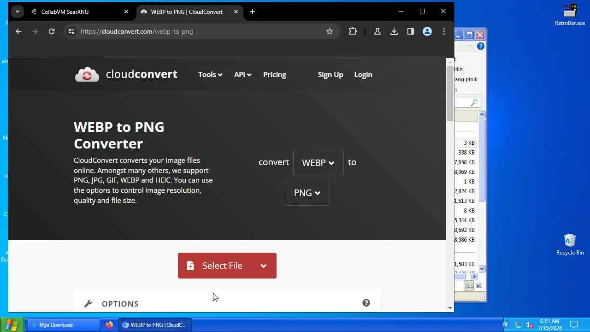Viewport: 590px width, 332px height.
Task: Click Explorer horizontal scrollbar right arrow
Action: (x=474, y=276)
